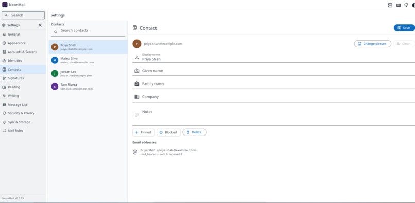This screenshot has height=203, width=415.
Task: Select Jordan Lee contact
Action: tap(88, 73)
